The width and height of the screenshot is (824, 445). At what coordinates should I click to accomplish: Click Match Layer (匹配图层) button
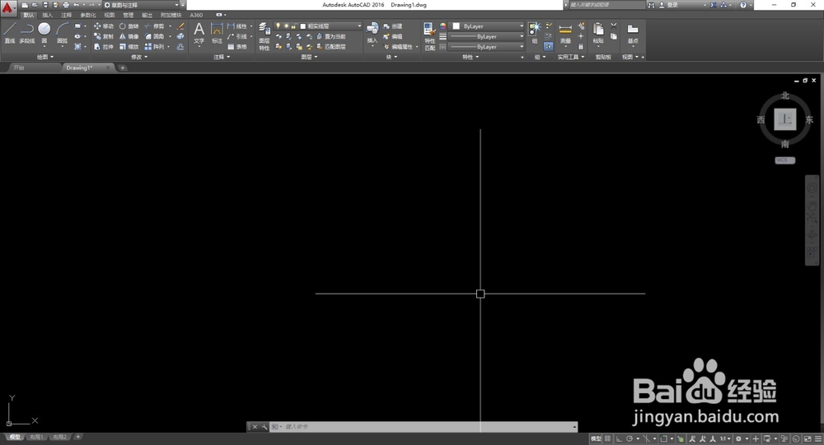coord(331,47)
